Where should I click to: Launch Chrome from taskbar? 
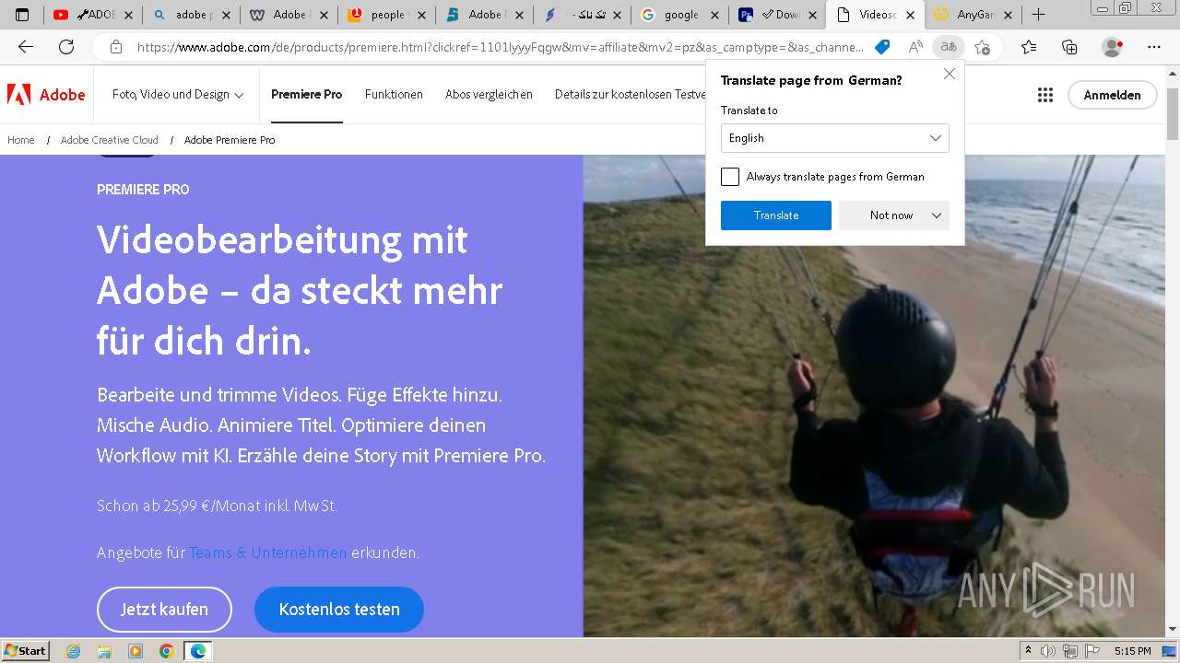[166, 651]
